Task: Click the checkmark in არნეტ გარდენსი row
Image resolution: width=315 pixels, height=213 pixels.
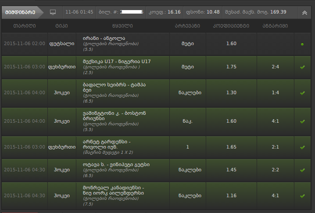Action: 302,147
